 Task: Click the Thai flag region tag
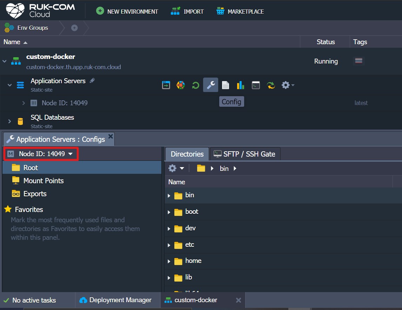coord(359,61)
